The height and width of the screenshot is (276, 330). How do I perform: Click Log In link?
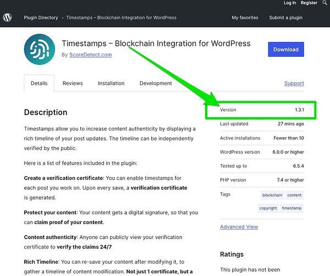[x=290, y=3]
